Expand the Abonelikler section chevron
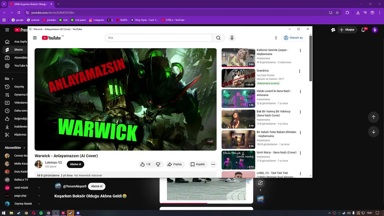Screen dimensions: 384x216 [24, 148]
